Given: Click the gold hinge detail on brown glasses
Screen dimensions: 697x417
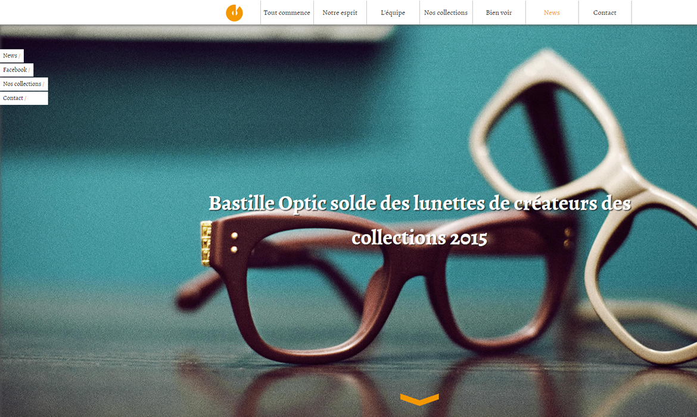Looking at the screenshot, I should (206, 243).
